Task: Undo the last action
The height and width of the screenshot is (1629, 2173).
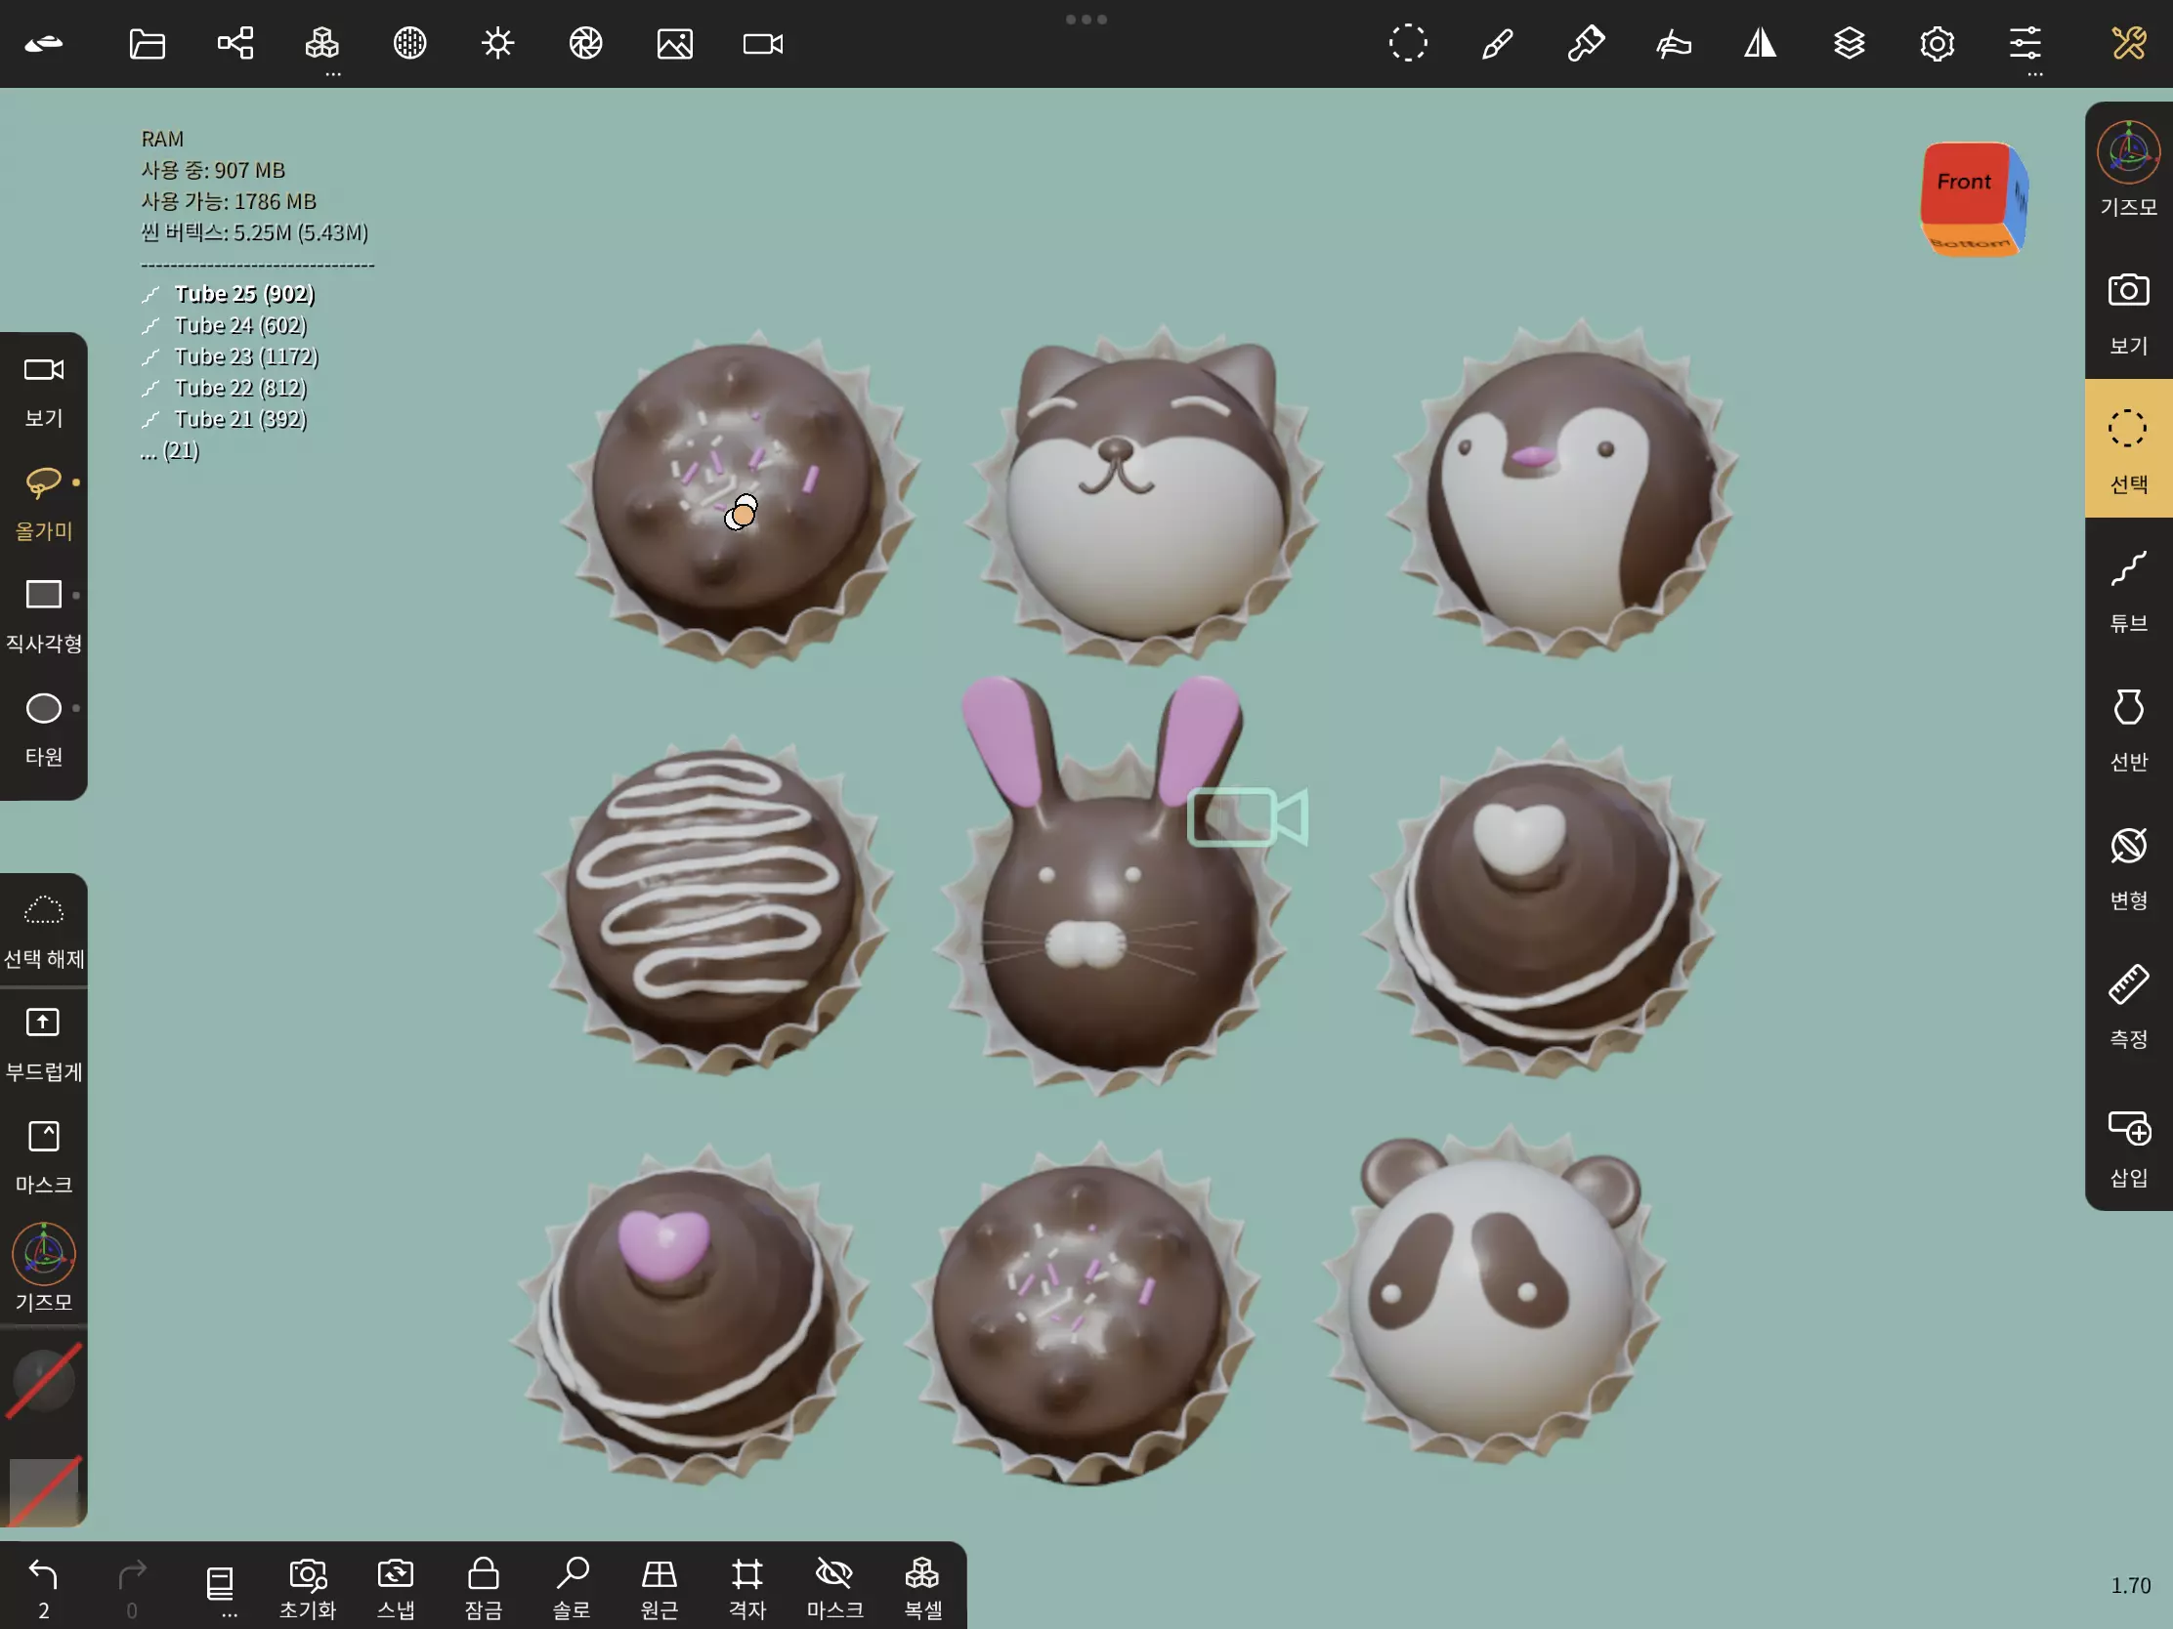Action: point(43,1587)
